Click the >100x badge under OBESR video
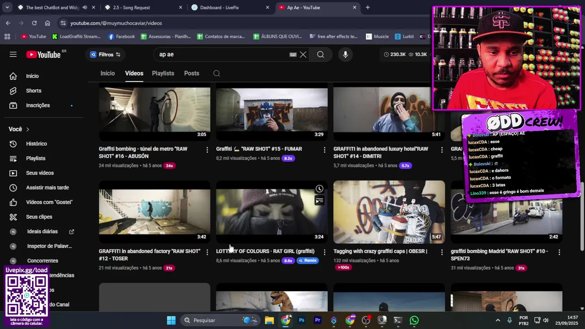The height and width of the screenshot is (329, 585). [343, 267]
